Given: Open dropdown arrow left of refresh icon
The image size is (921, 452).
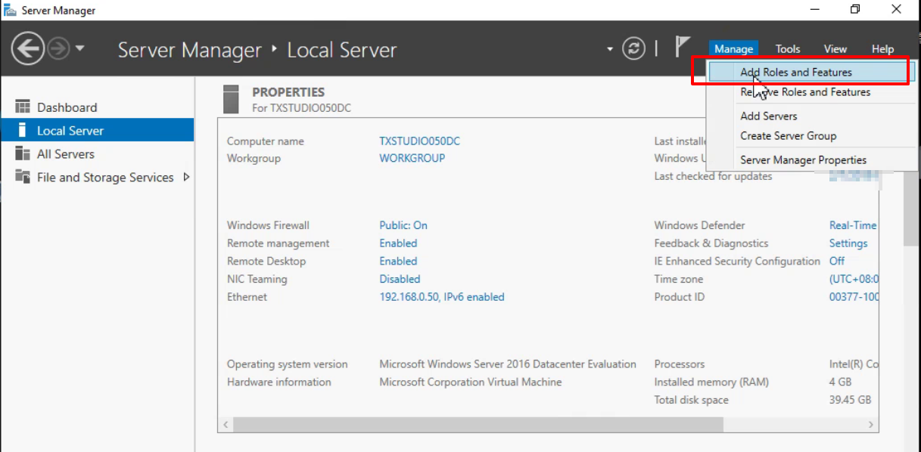Looking at the screenshot, I should tap(610, 50).
